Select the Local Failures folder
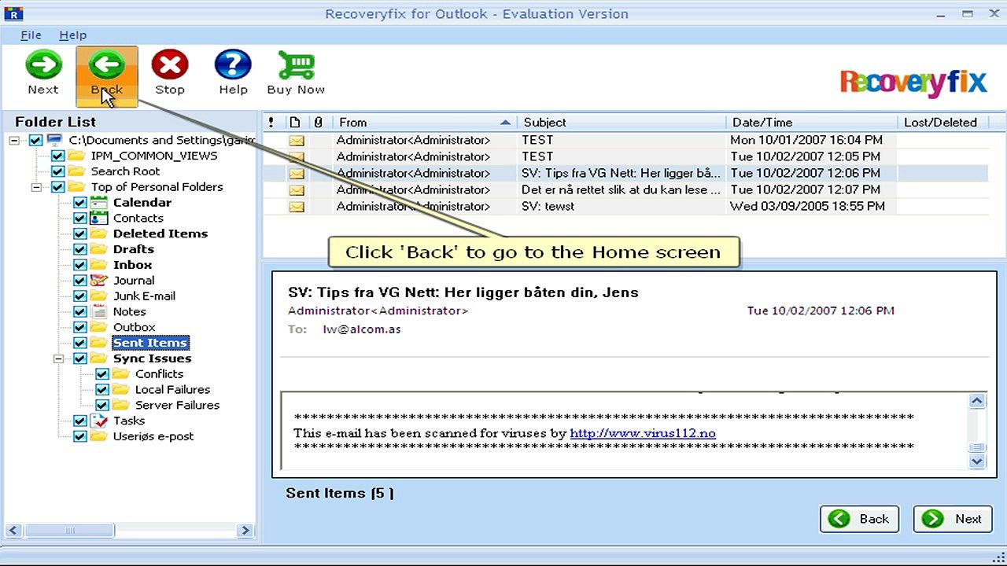Viewport: 1007px width, 566px height. pyautogui.click(x=172, y=390)
